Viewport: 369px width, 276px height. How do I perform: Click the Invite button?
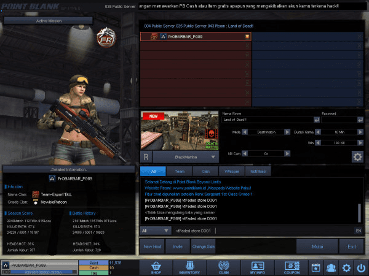point(178,246)
